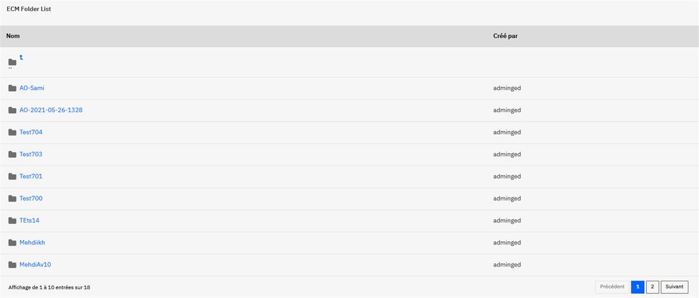Sort by the Nom column header
The width and height of the screenshot is (699, 298).
tap(13, 36)
